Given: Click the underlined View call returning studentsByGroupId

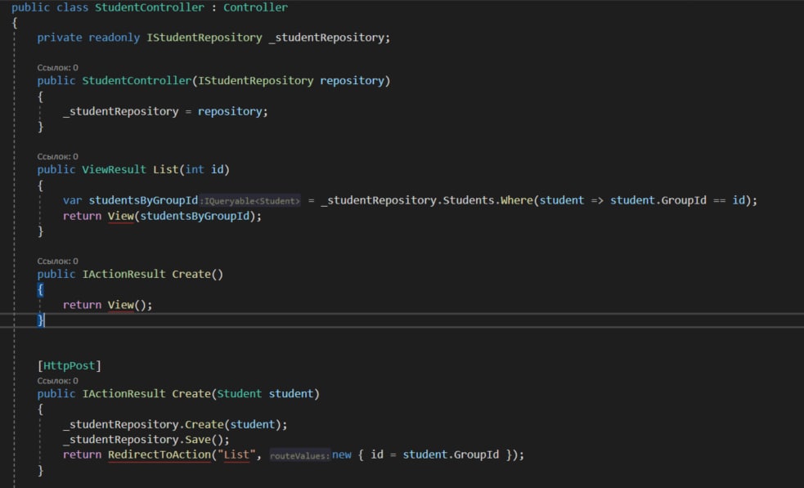Looking at the screenshot, I should pos(120,216).
